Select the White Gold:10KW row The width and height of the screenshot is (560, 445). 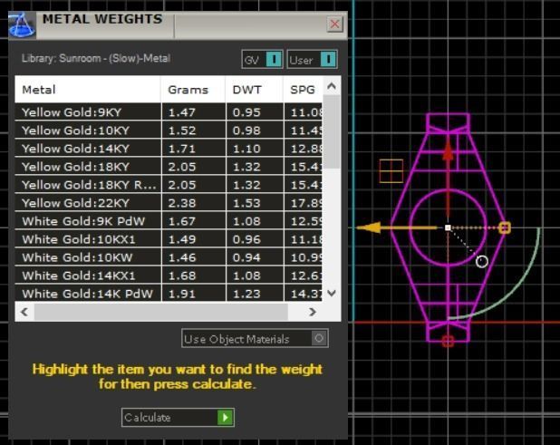click(169, 257)
